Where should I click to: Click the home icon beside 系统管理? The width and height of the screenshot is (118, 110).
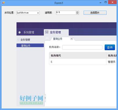tap(20, 32)
